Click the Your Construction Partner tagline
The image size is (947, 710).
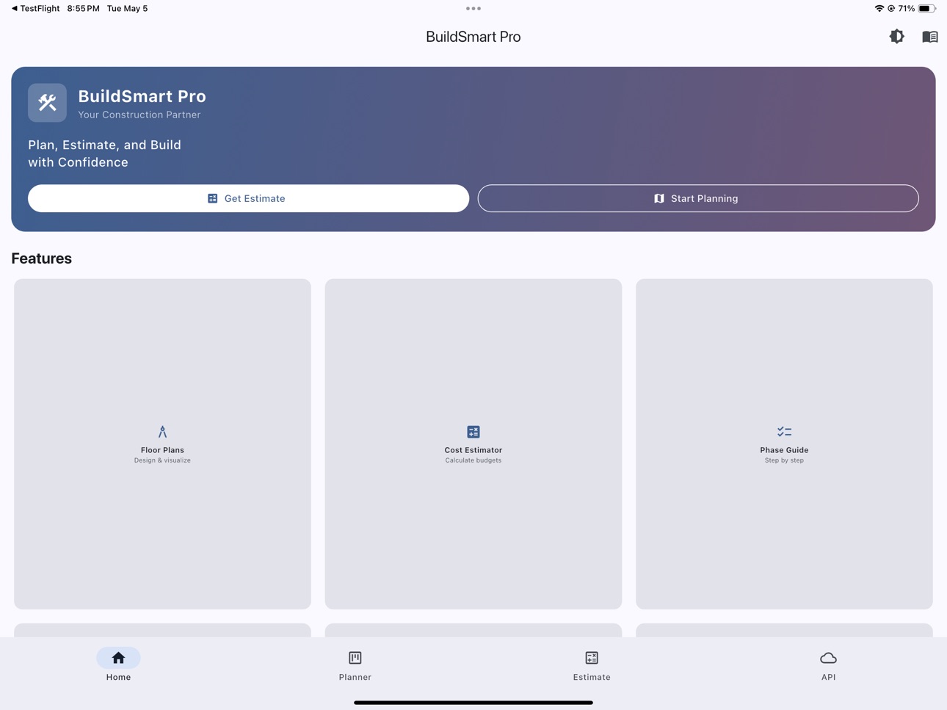click(139, 115)
